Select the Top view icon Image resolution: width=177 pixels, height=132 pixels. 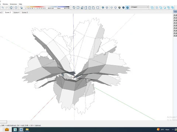(78, 8)
